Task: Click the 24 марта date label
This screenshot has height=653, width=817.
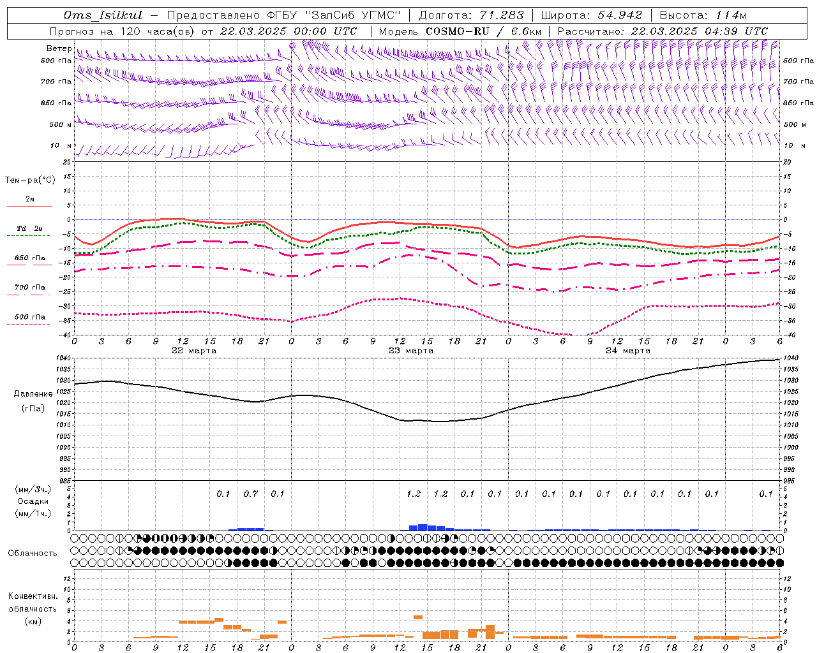Action: tap(628, 351)
